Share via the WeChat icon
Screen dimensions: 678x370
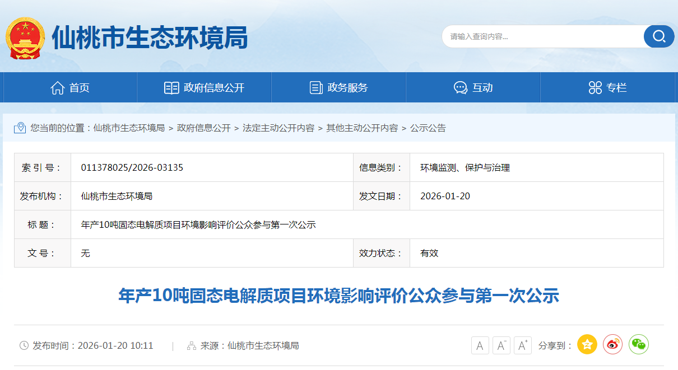[x=639, y=345]
